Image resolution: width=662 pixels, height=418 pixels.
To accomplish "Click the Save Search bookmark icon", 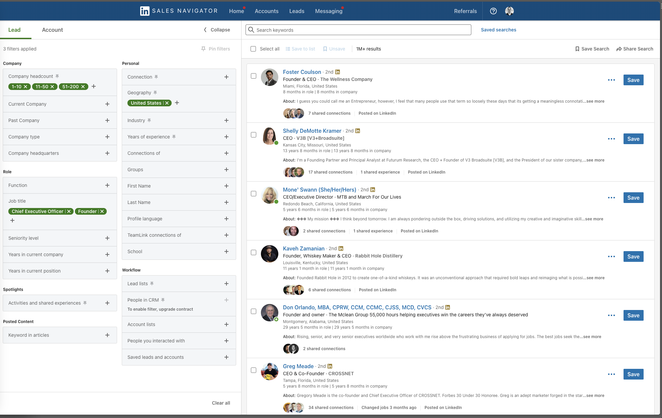I will tap(577, 49).
